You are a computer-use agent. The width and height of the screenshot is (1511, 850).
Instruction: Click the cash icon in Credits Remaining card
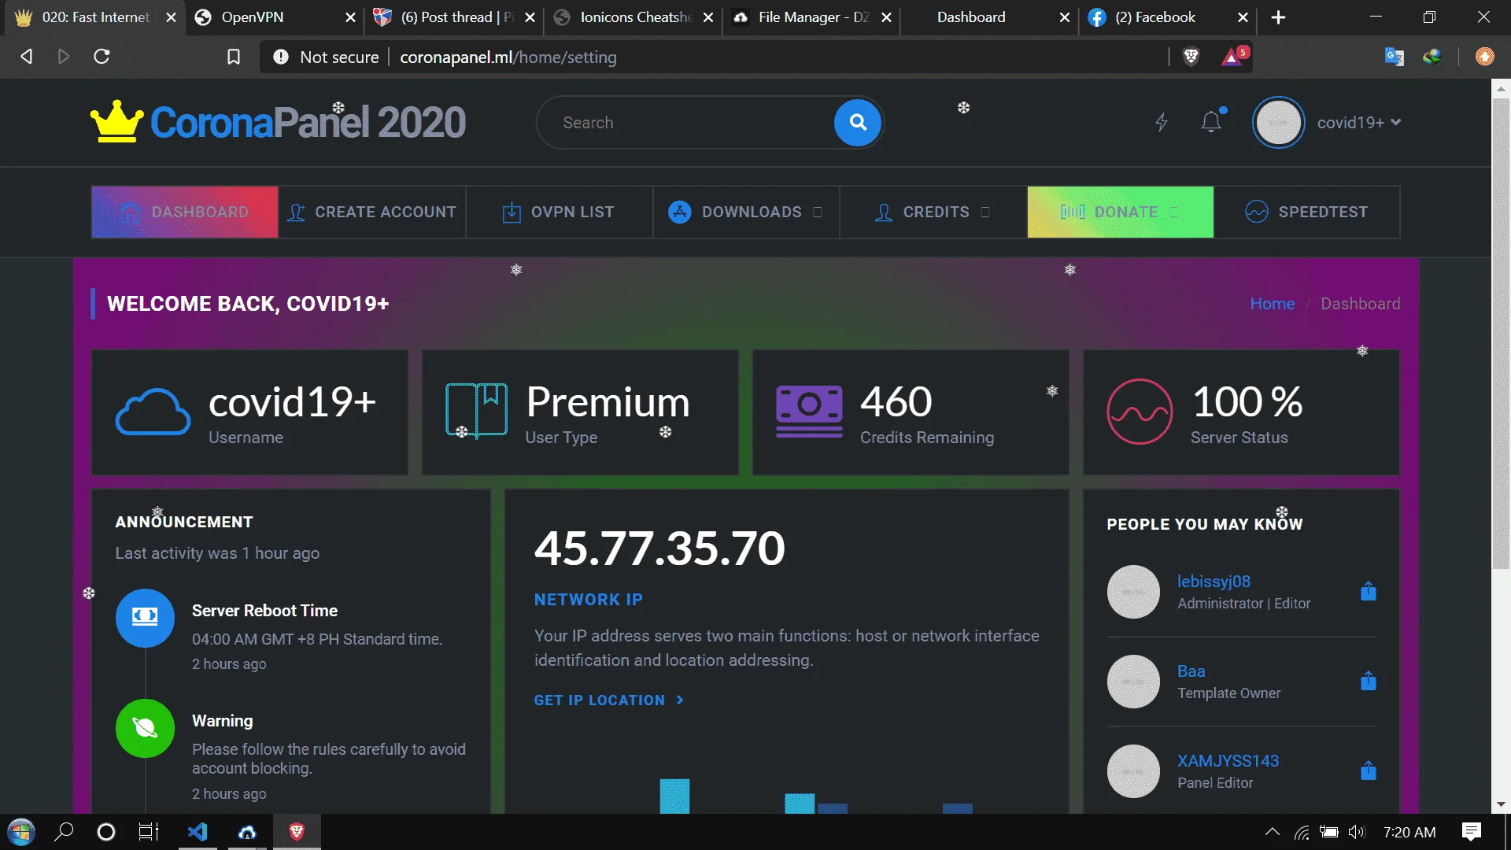[809, 412]
